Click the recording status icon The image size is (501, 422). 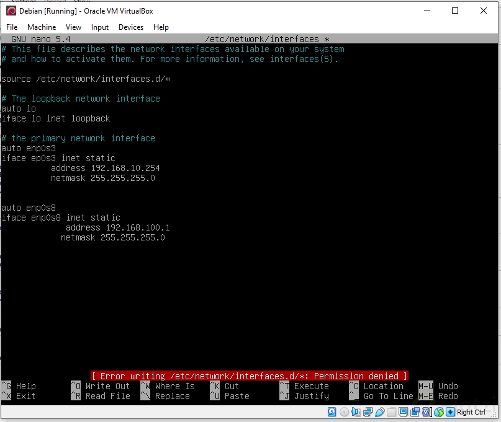[415, 412]
